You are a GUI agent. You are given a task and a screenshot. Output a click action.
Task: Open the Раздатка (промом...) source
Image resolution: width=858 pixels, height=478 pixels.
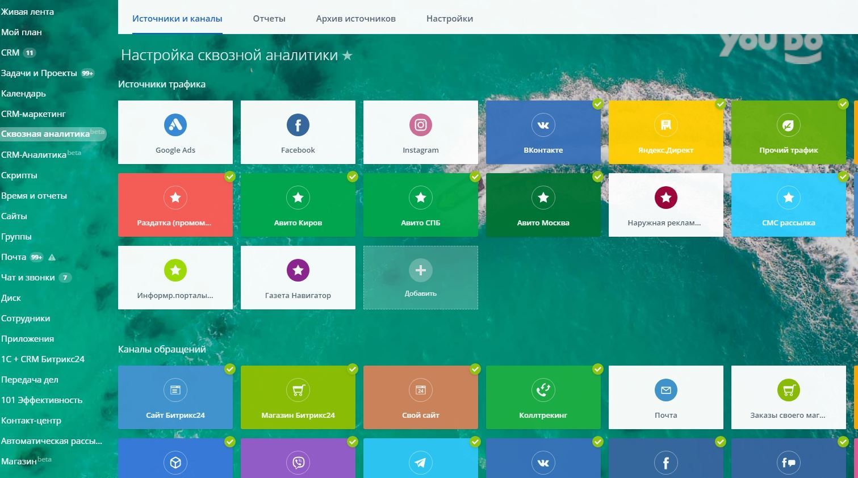[175, 205]
